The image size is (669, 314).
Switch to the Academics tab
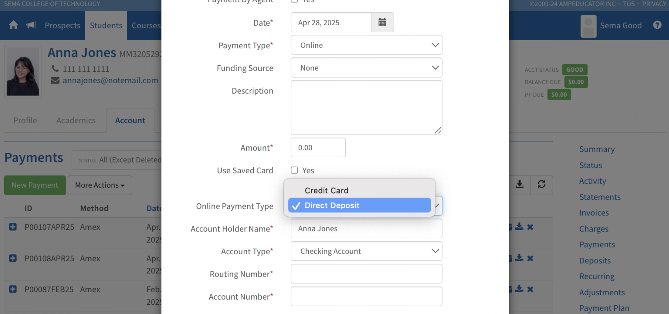pyautogui.click(x=76, y=121)
